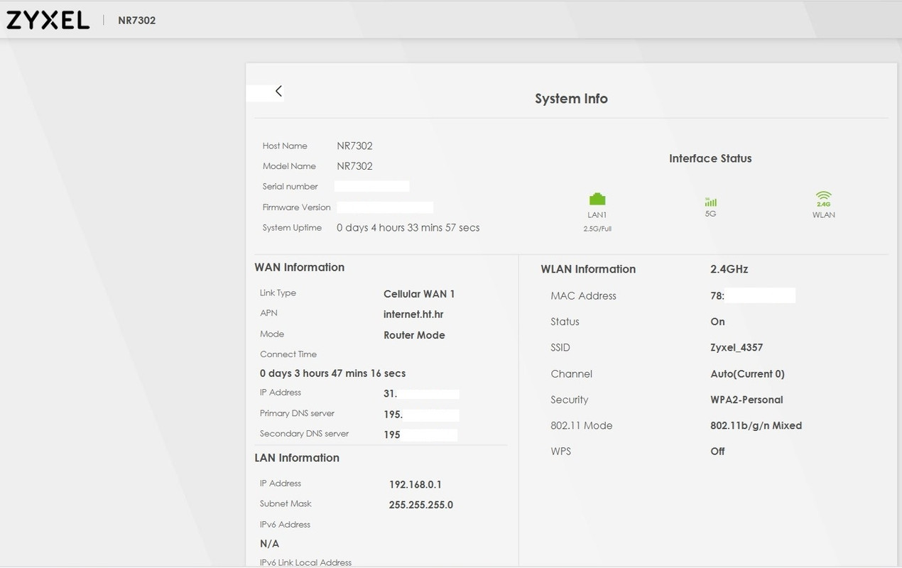Select IPv6 Address value N/A
Image resolution: width=902 pixels, height=568 pixels.
[x=269, y=544]
